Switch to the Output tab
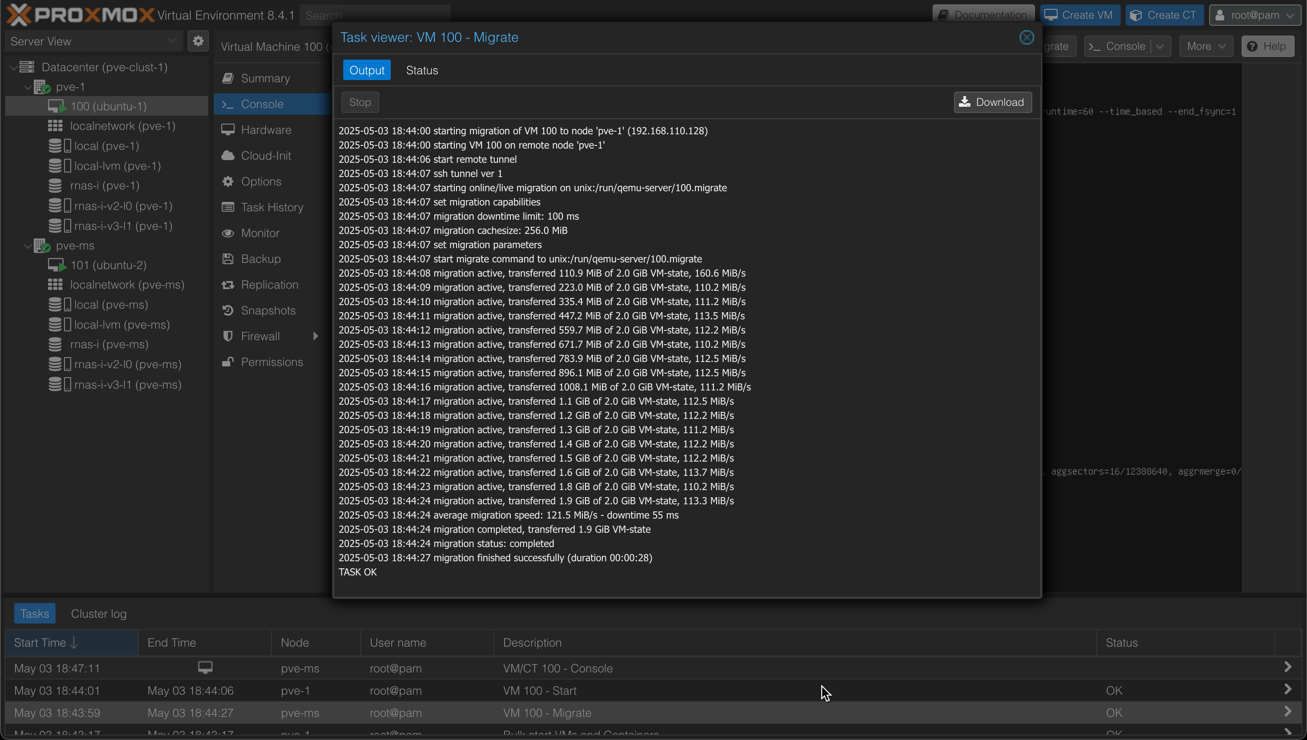1307x740 pixels. 367,70
